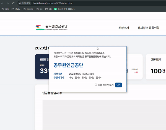Screen dimensions: 166x130
Task: Click the 제작기간 label in popup
Action: tap(58, 74)
